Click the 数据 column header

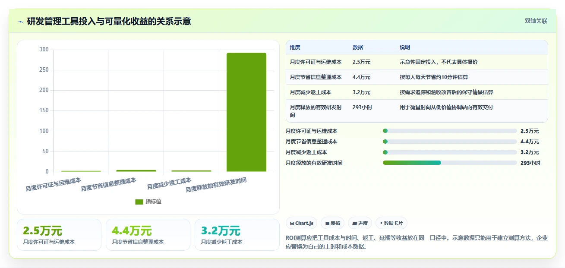(x=358, y=47)
